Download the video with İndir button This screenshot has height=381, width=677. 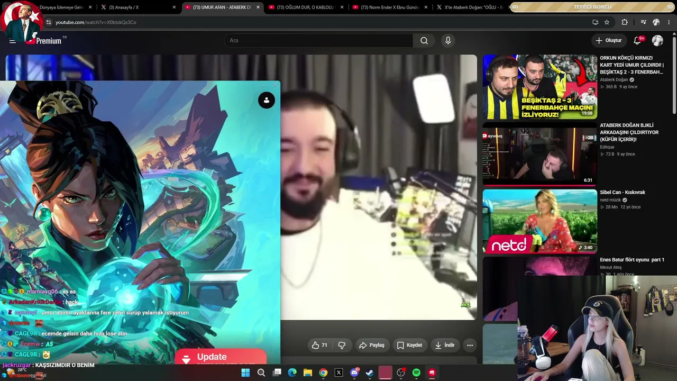point(444,345)
